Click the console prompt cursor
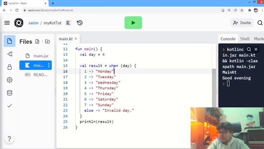264x149 pixels. point(228,84)
